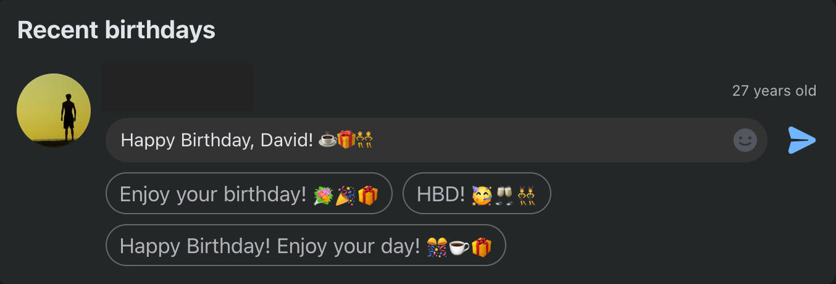Click the partying face emoji in HBD chip

point(482,194)
